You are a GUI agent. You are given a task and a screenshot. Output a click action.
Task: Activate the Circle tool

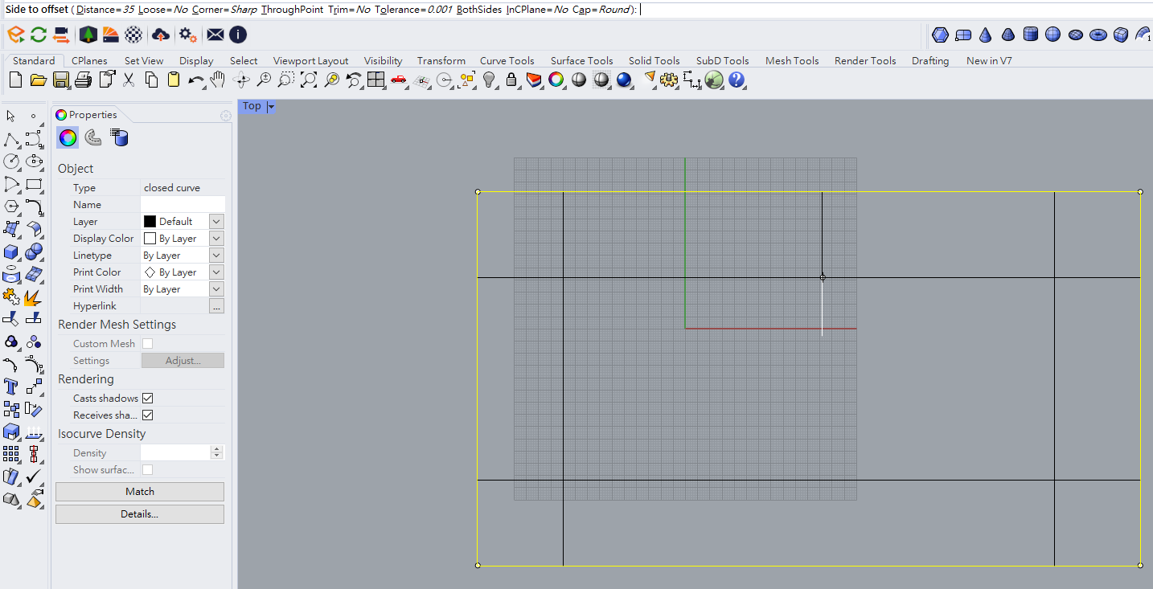click(11, 161)
